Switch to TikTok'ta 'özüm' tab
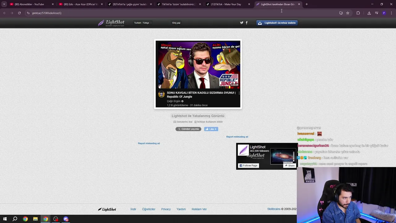Screen dimensions: 396x223 [178, 4]
